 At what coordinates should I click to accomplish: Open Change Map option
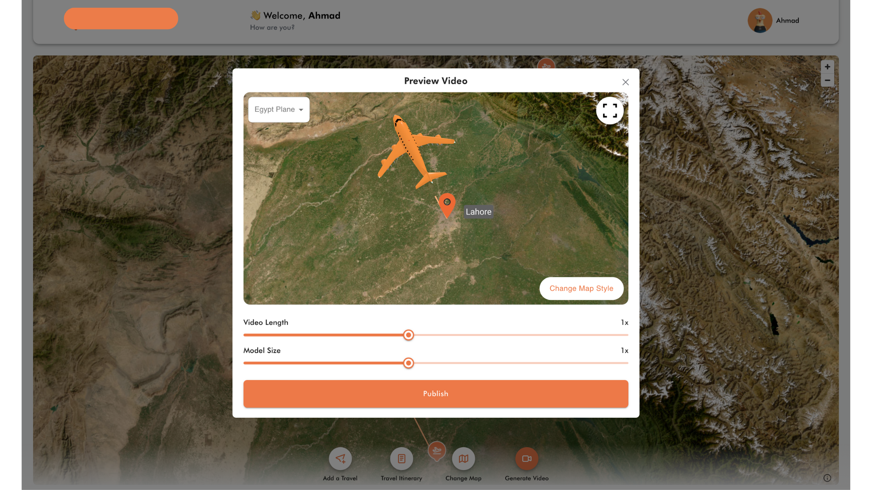pos(463,458)
